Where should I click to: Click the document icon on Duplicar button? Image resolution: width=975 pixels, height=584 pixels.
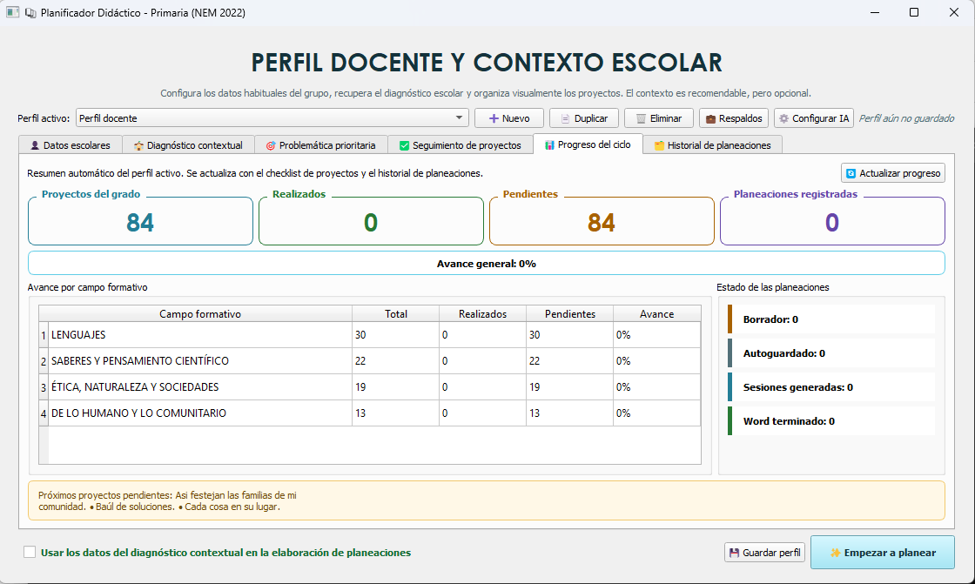[565, 118]
